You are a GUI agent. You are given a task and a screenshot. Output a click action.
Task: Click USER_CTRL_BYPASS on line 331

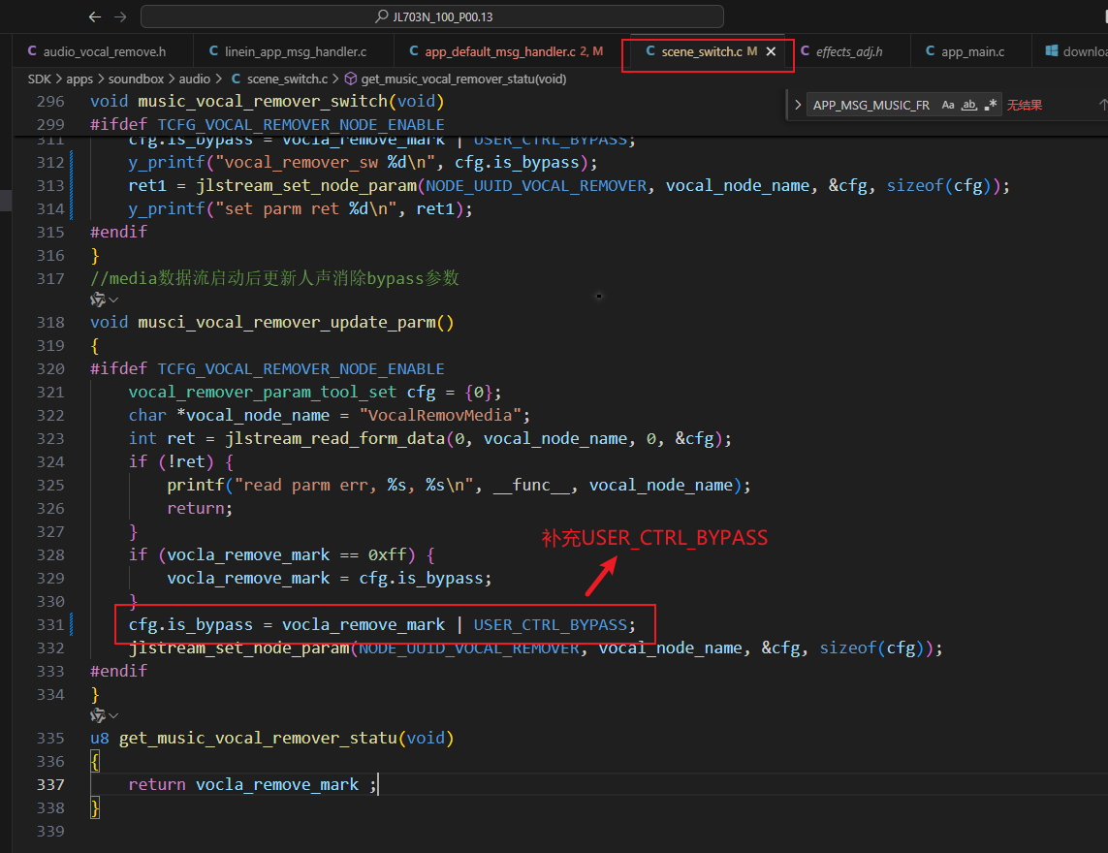click(551, 625)
